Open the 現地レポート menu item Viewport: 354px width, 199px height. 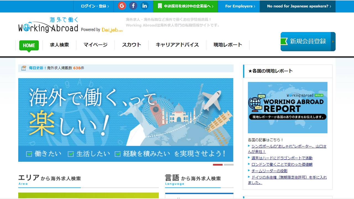(x=228, y=45)
